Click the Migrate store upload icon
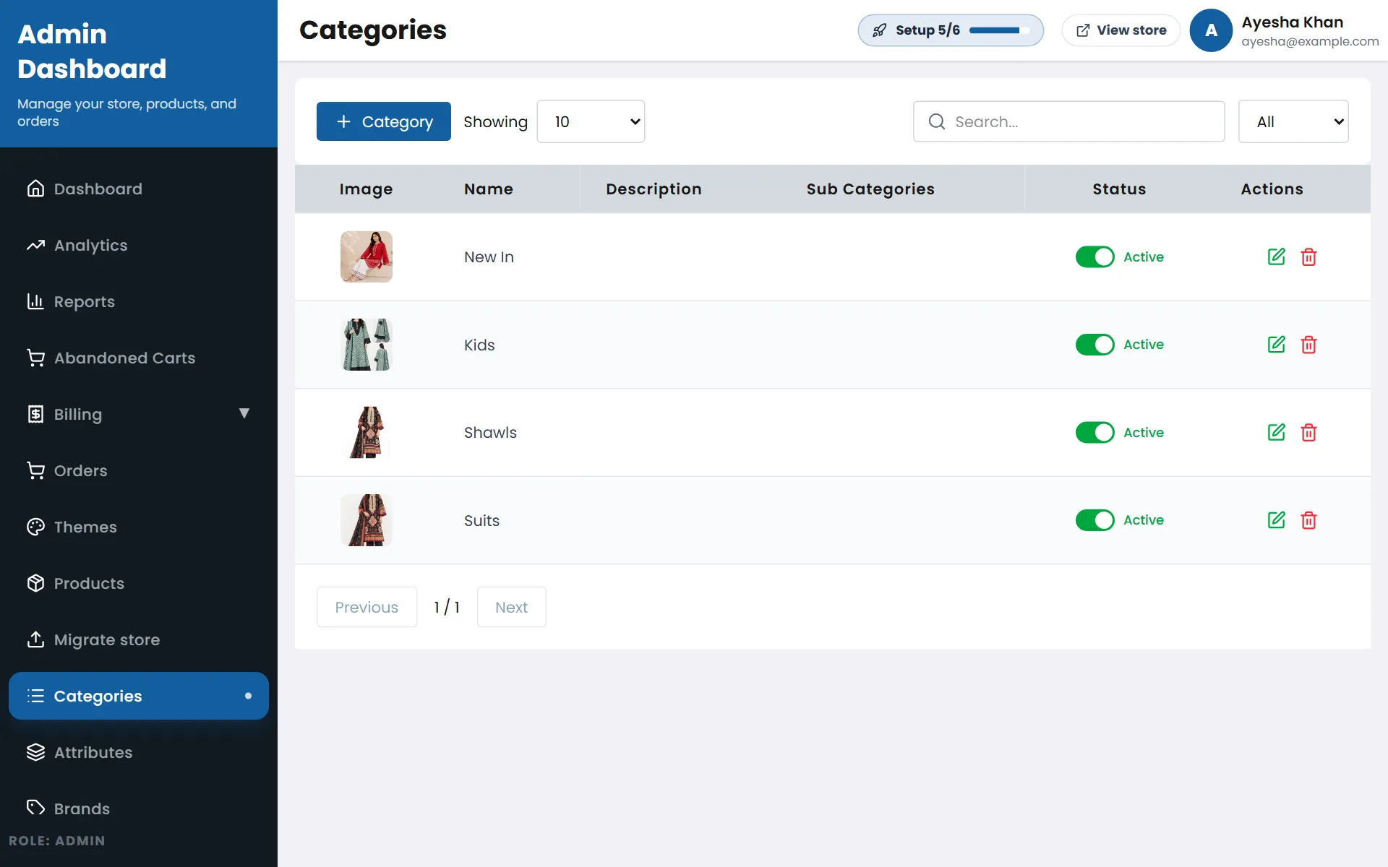This screenshot has width=1388, height=867. click(35, 639)
